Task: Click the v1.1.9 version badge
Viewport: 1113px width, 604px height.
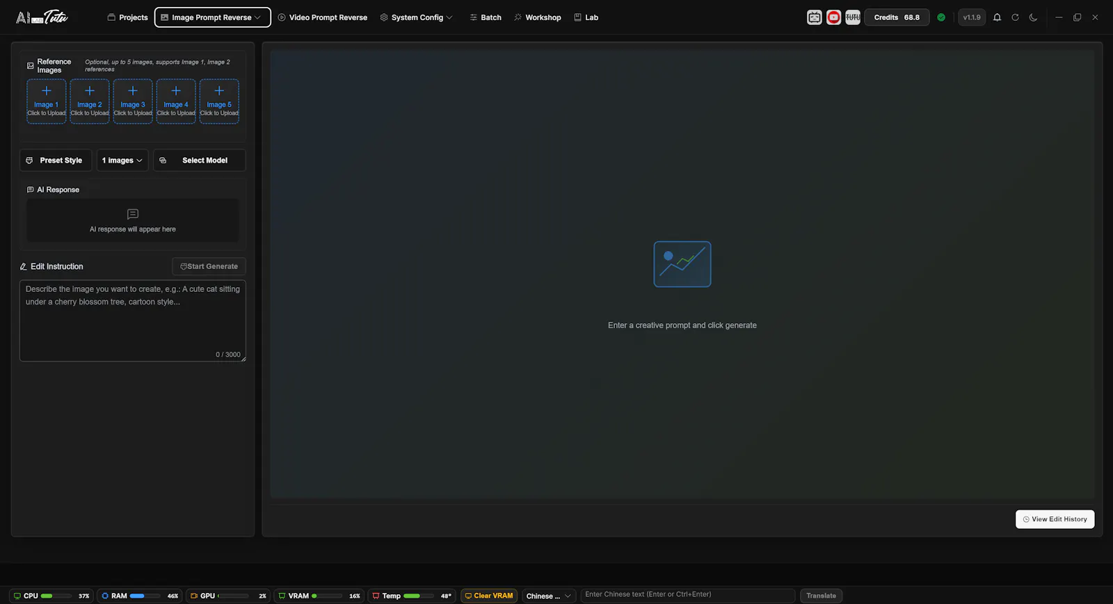Action: 972,17
